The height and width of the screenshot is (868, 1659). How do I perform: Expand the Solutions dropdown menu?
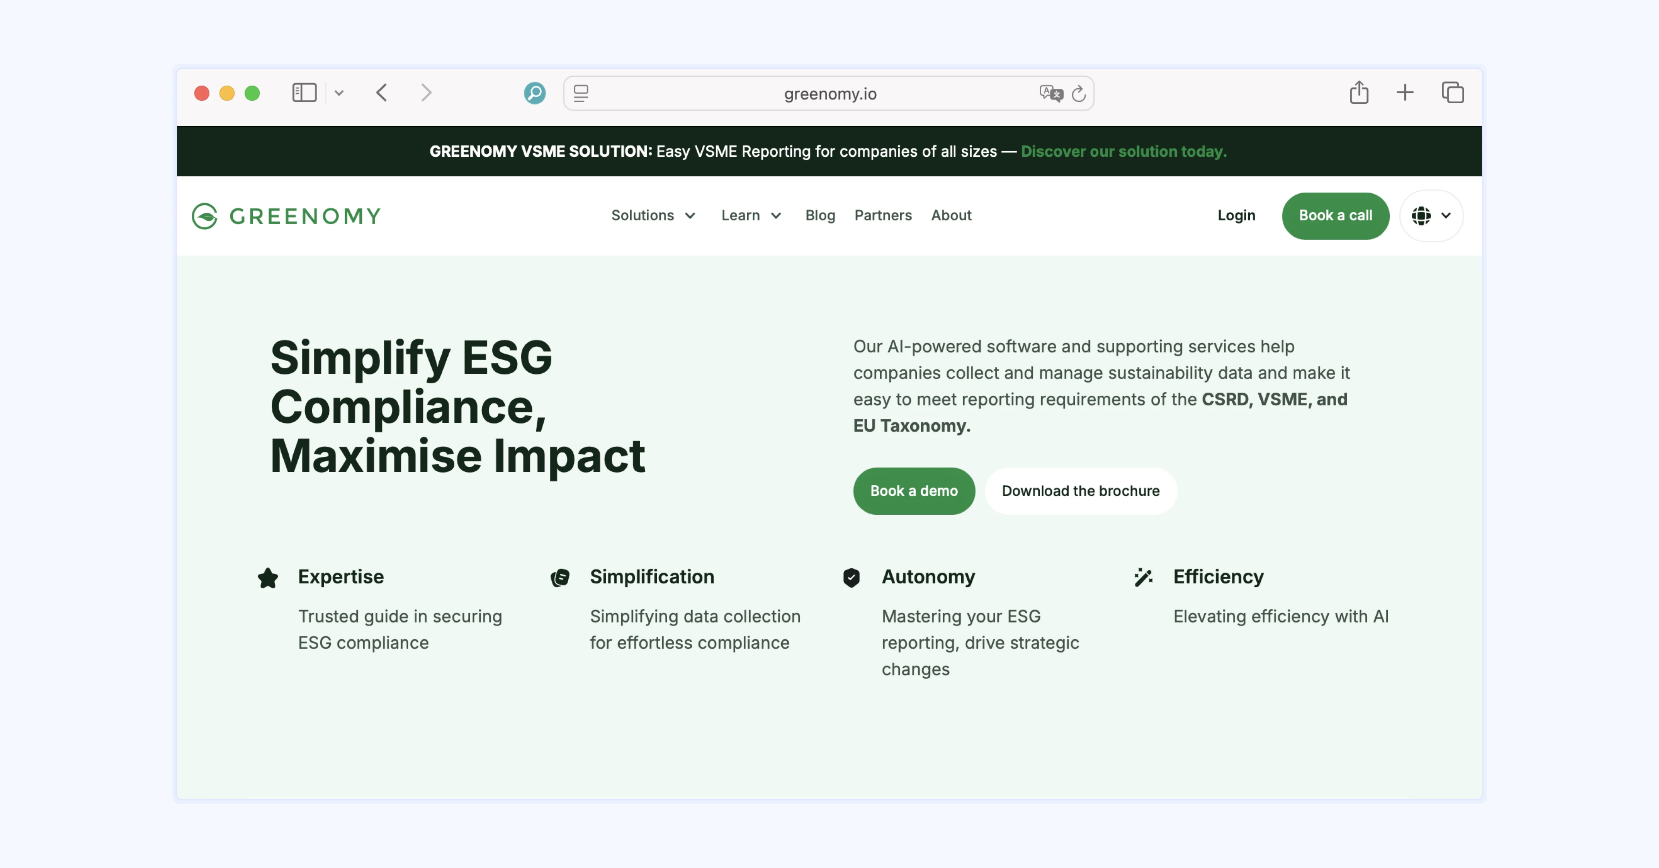[x=653, y=215]
